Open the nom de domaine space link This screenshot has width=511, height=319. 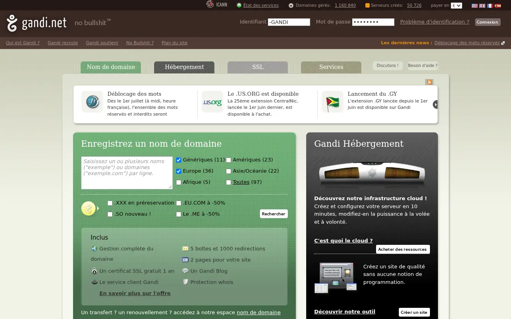(259, 312)
